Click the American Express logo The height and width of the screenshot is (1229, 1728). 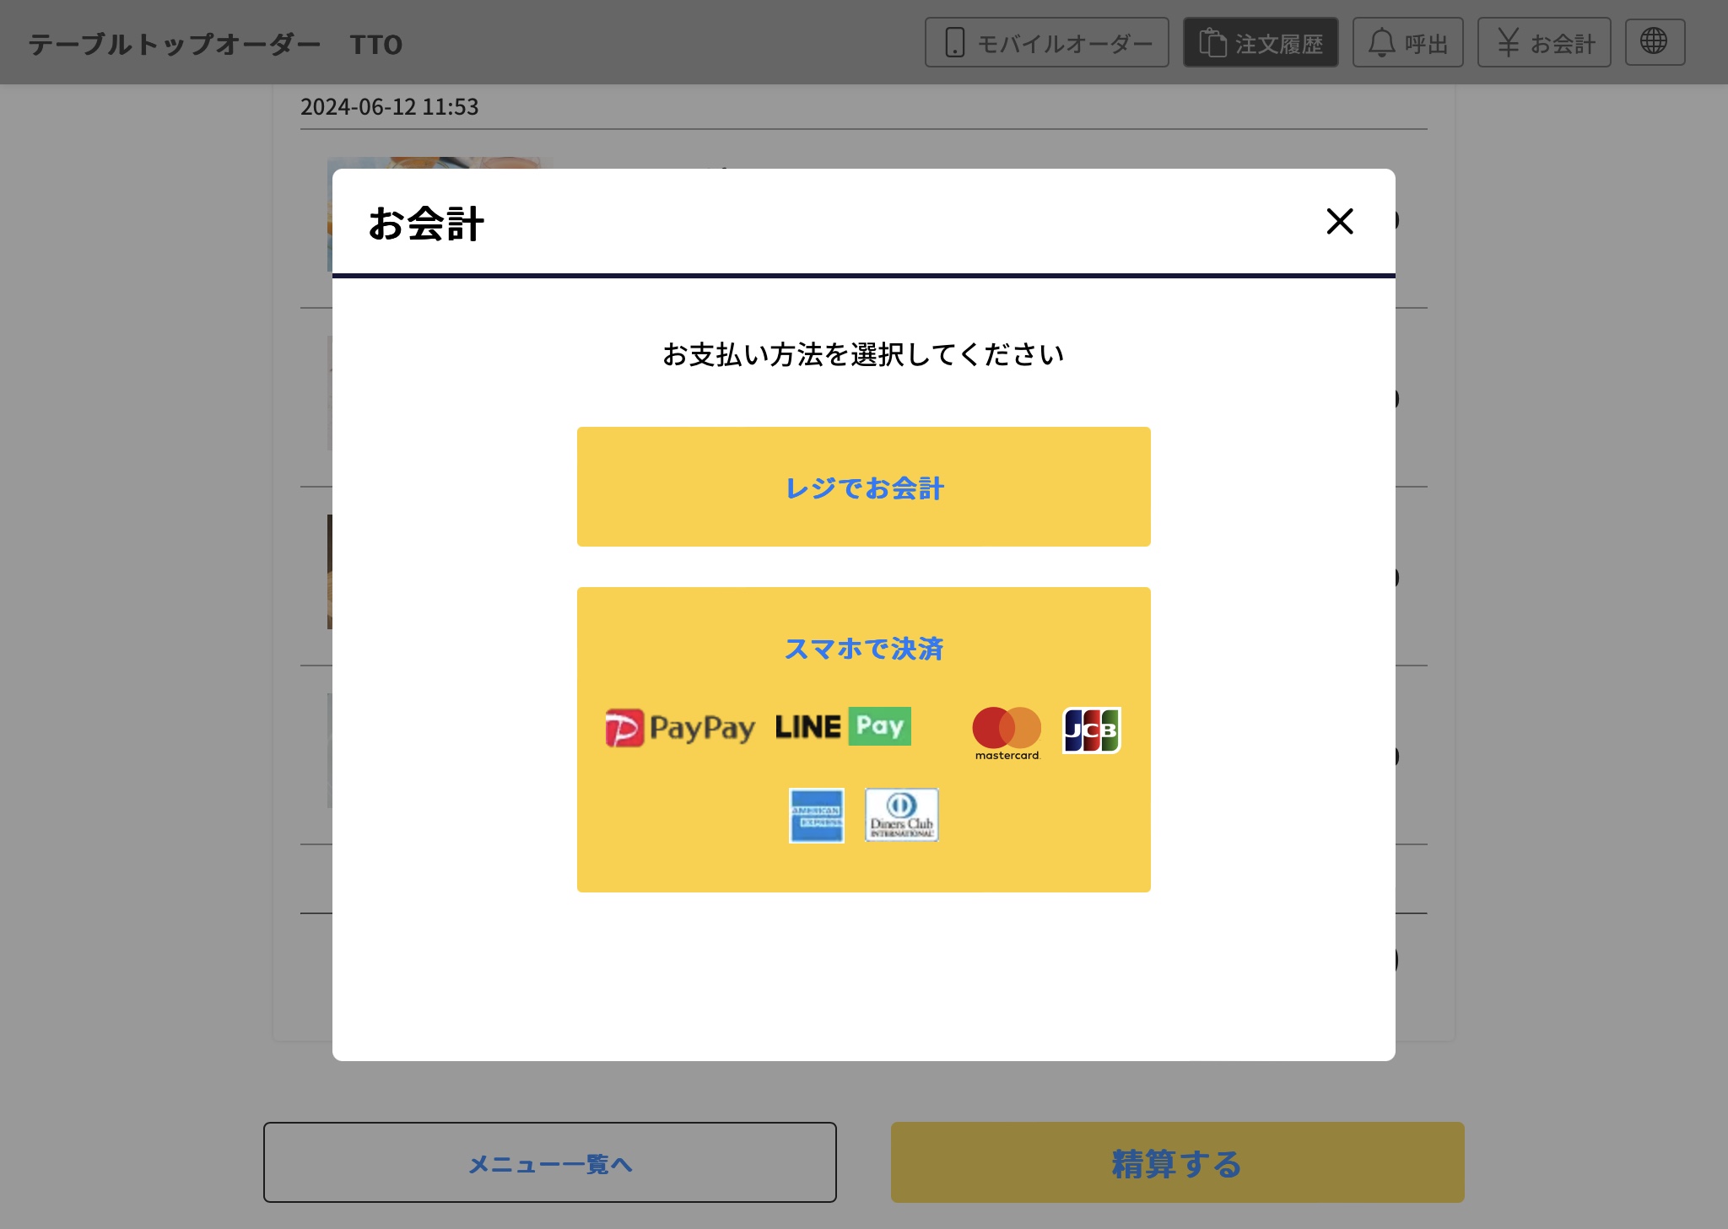816,816
